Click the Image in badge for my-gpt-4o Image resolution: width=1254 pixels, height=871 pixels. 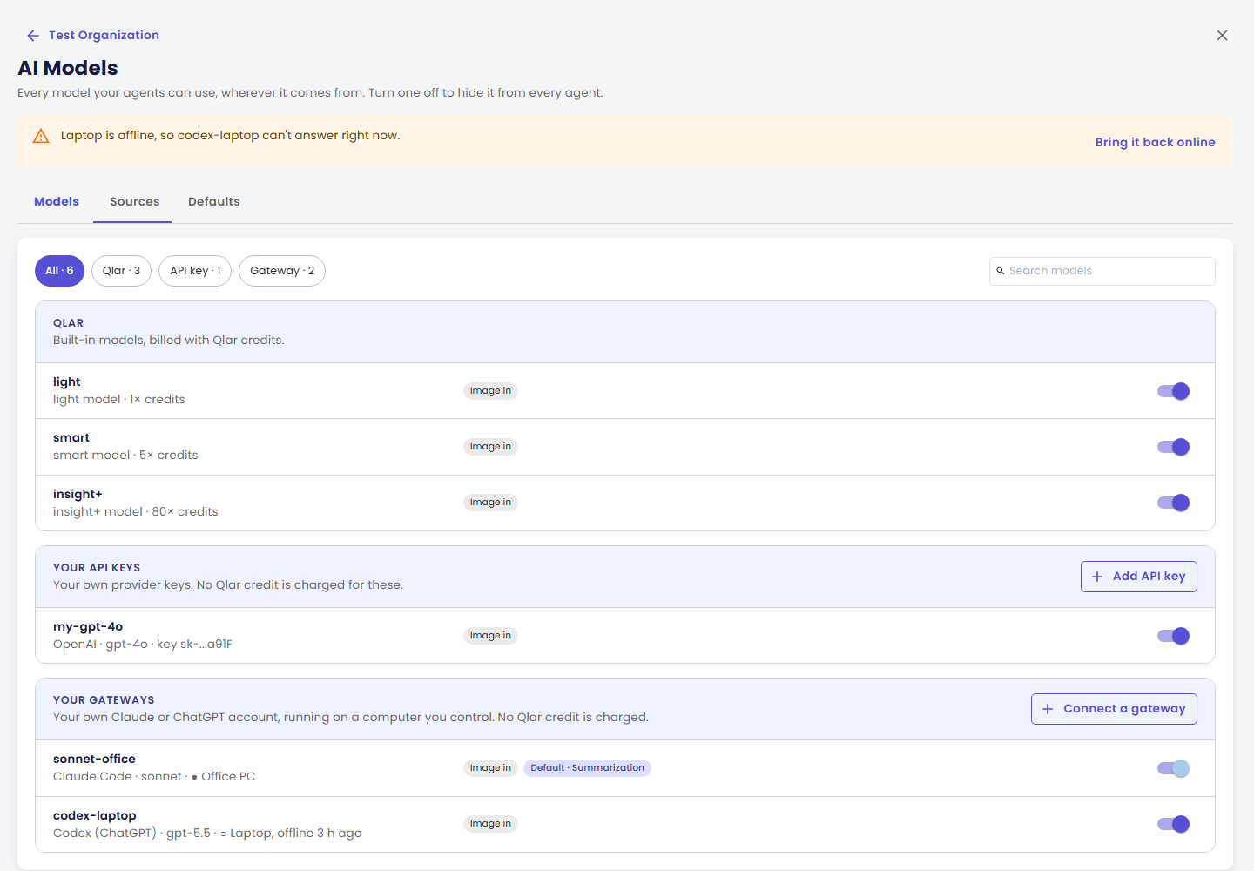click(490, 636)
